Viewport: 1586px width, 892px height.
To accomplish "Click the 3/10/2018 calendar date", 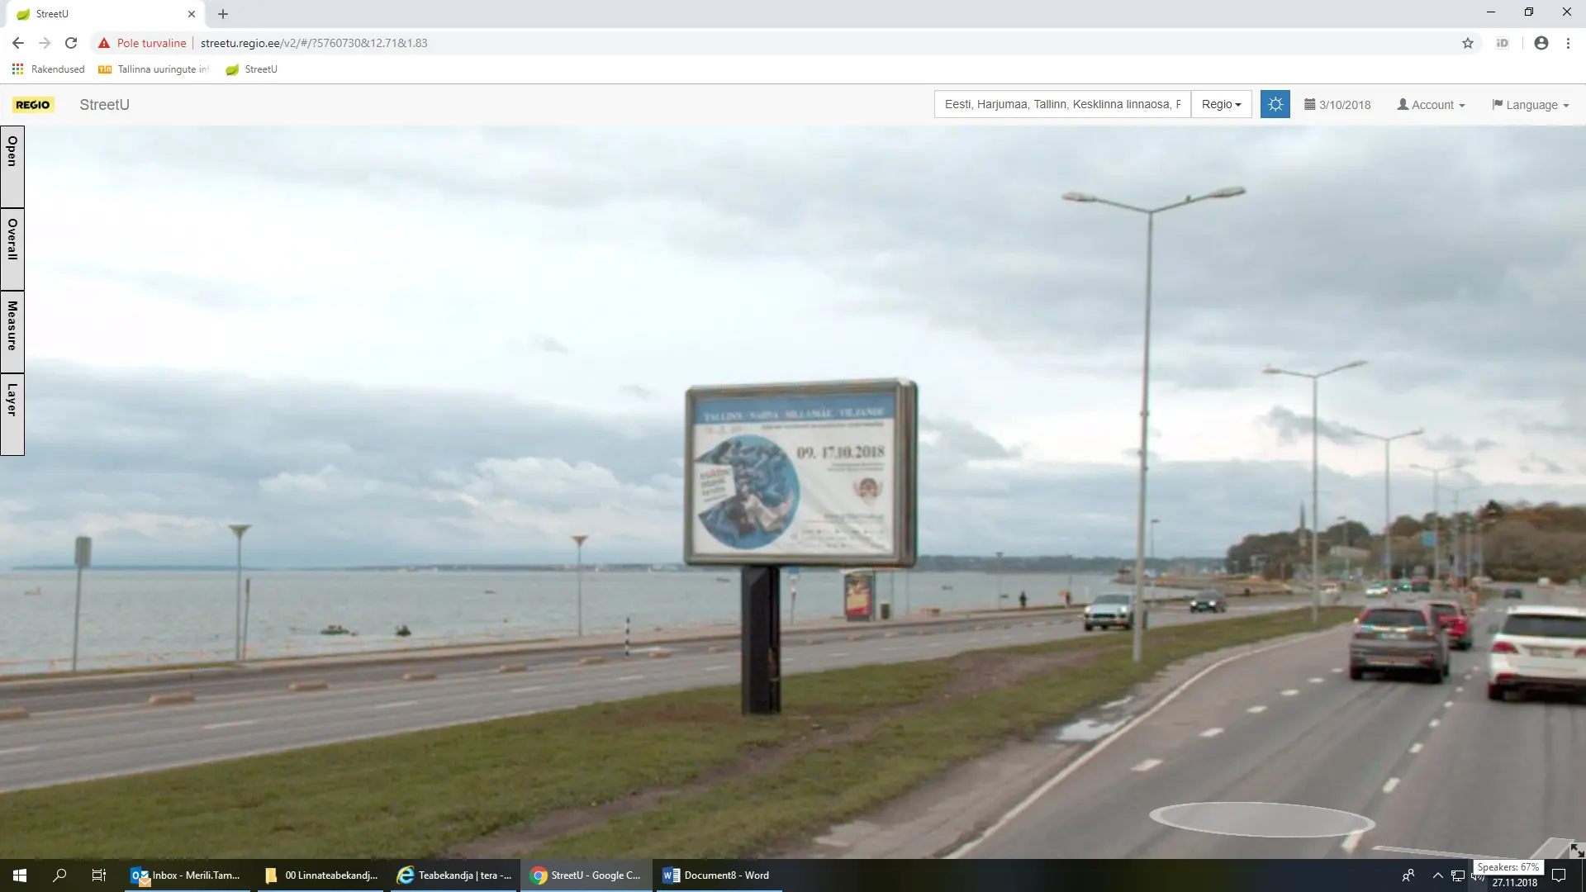I will 1337,105.
